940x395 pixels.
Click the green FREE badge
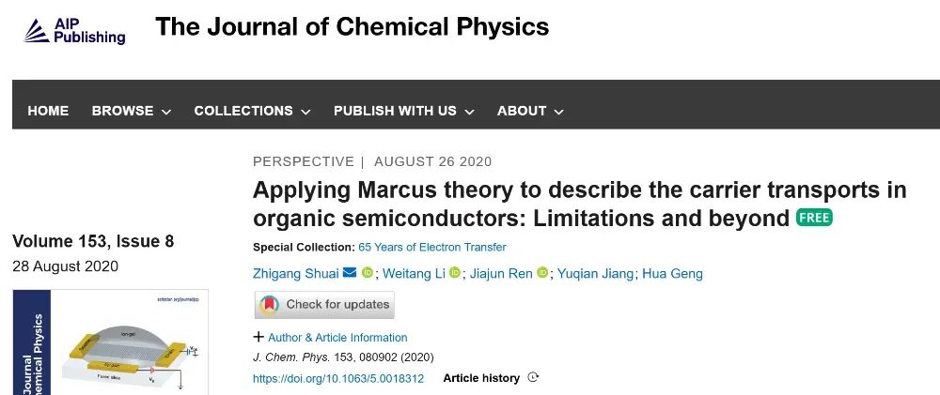(x=814, y=218)
